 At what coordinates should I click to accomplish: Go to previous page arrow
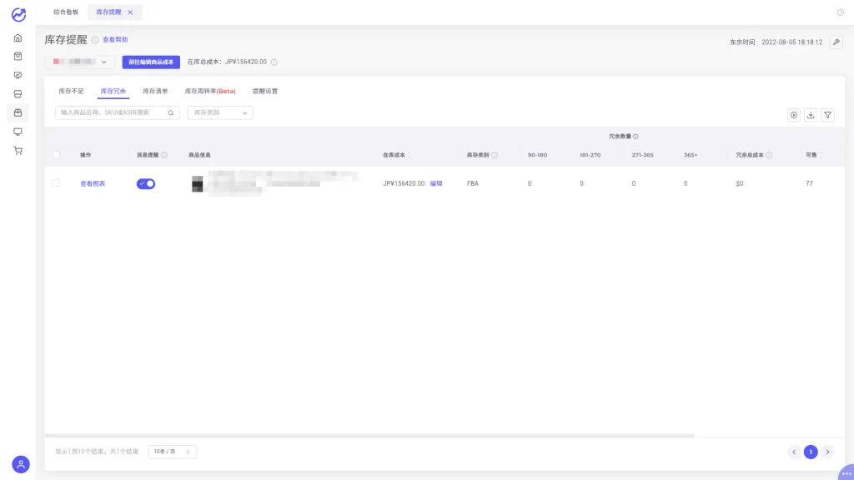point(794,452)
